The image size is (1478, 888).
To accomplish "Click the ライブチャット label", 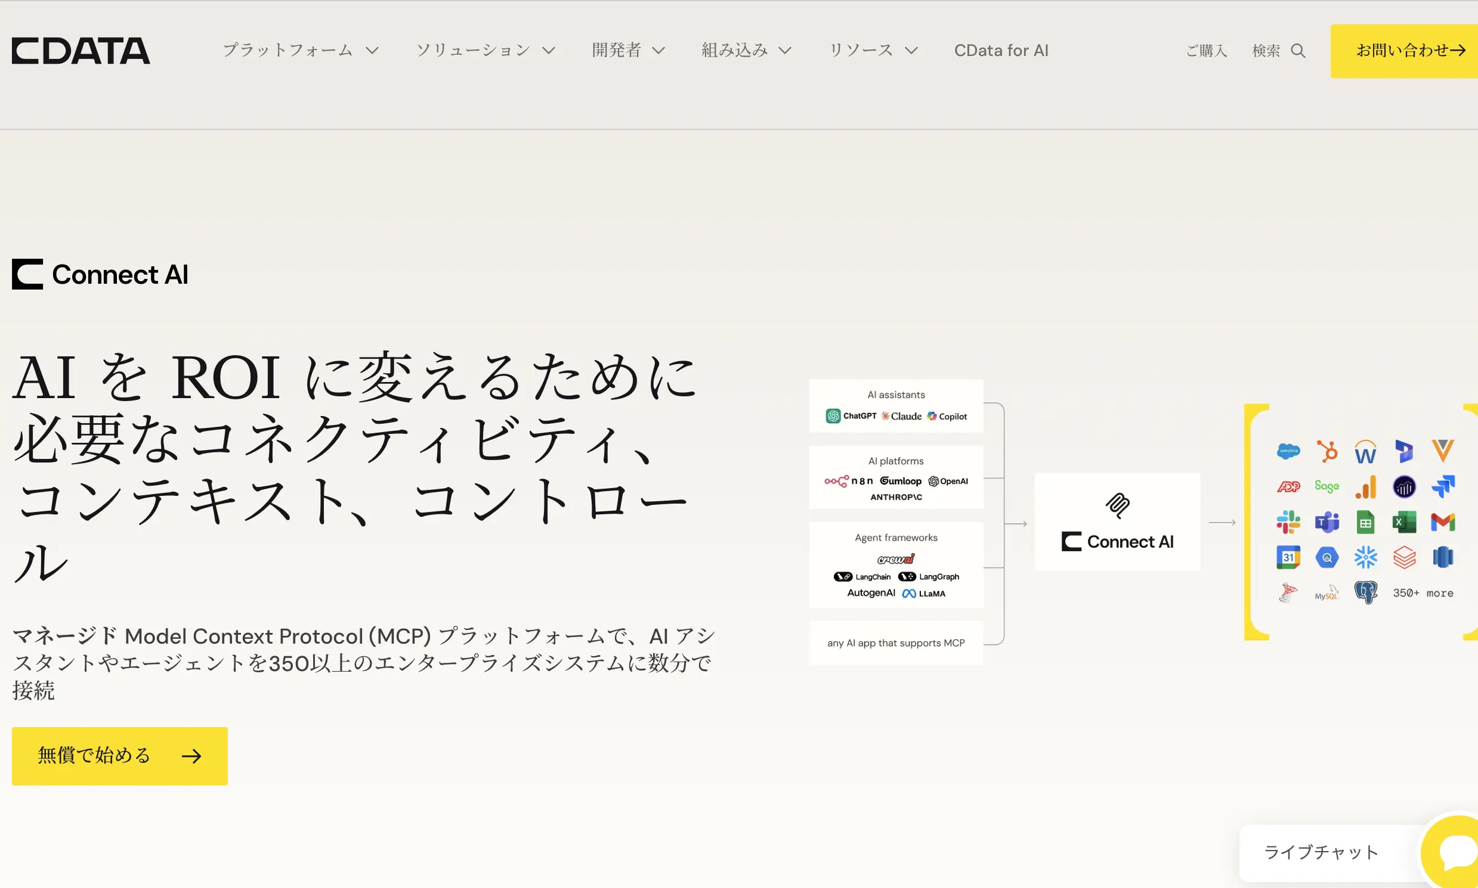I will coord(1321,852).
